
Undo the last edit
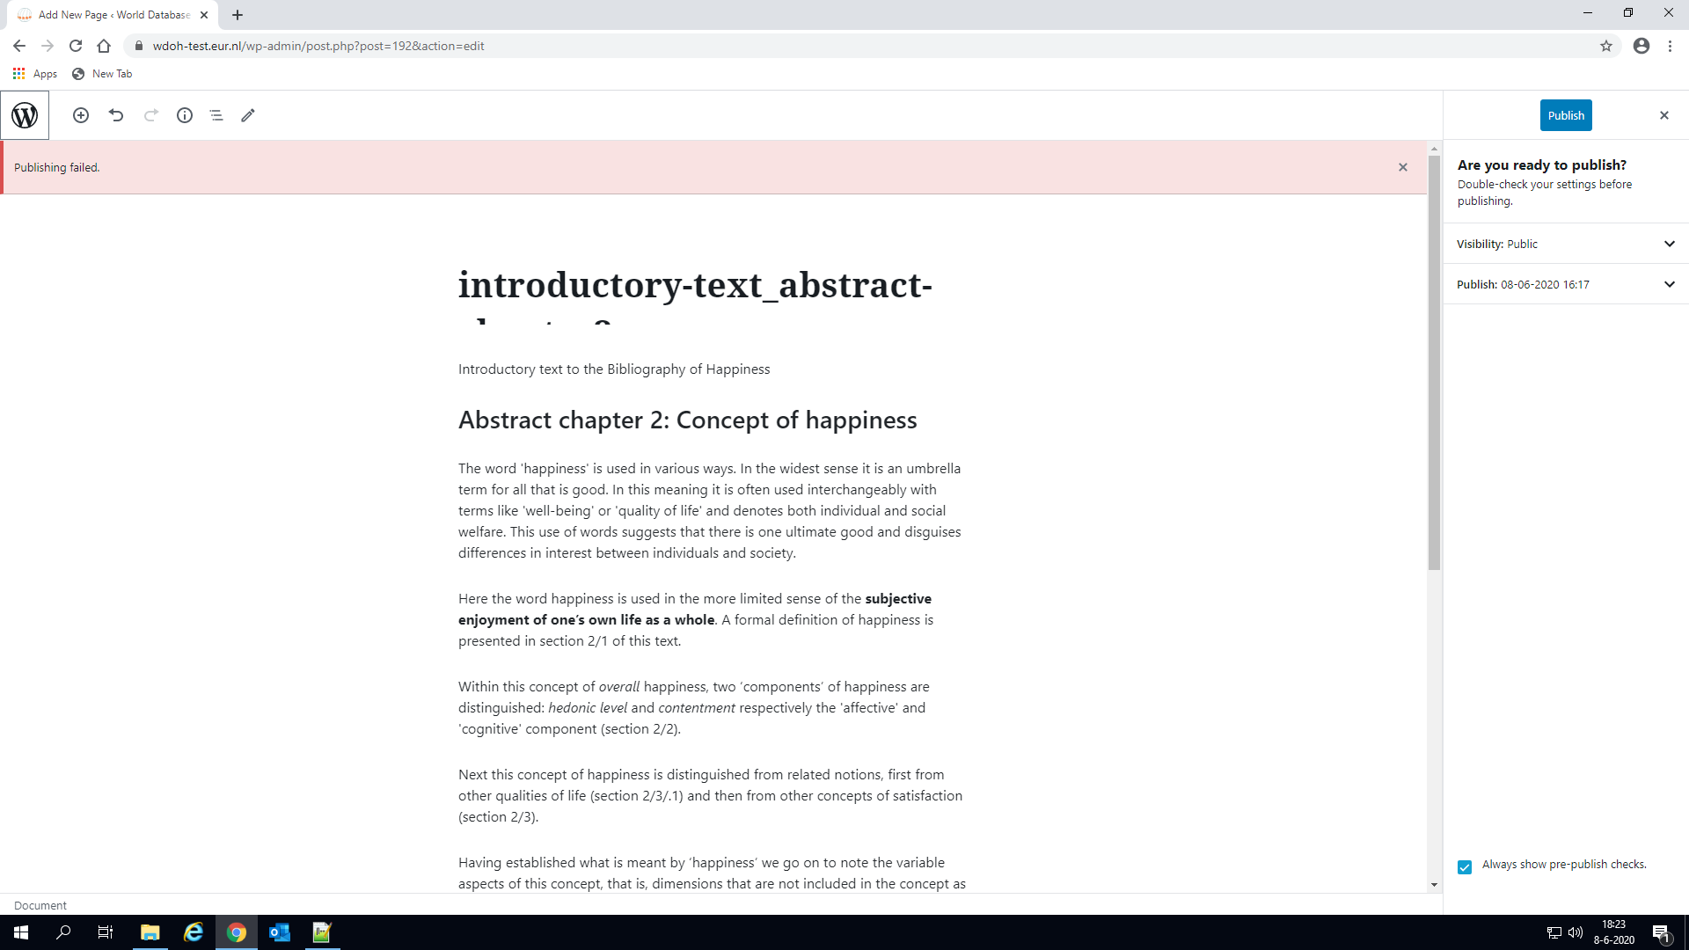[116, 115]
